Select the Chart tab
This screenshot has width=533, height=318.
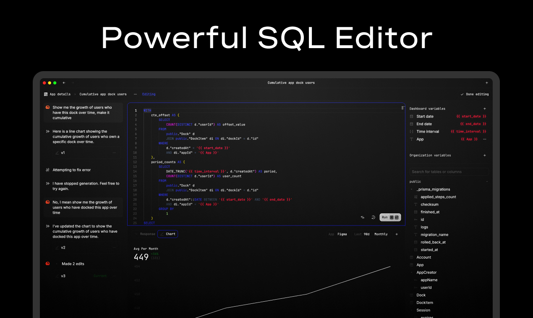pyautogui.click(x=168, y=234)
